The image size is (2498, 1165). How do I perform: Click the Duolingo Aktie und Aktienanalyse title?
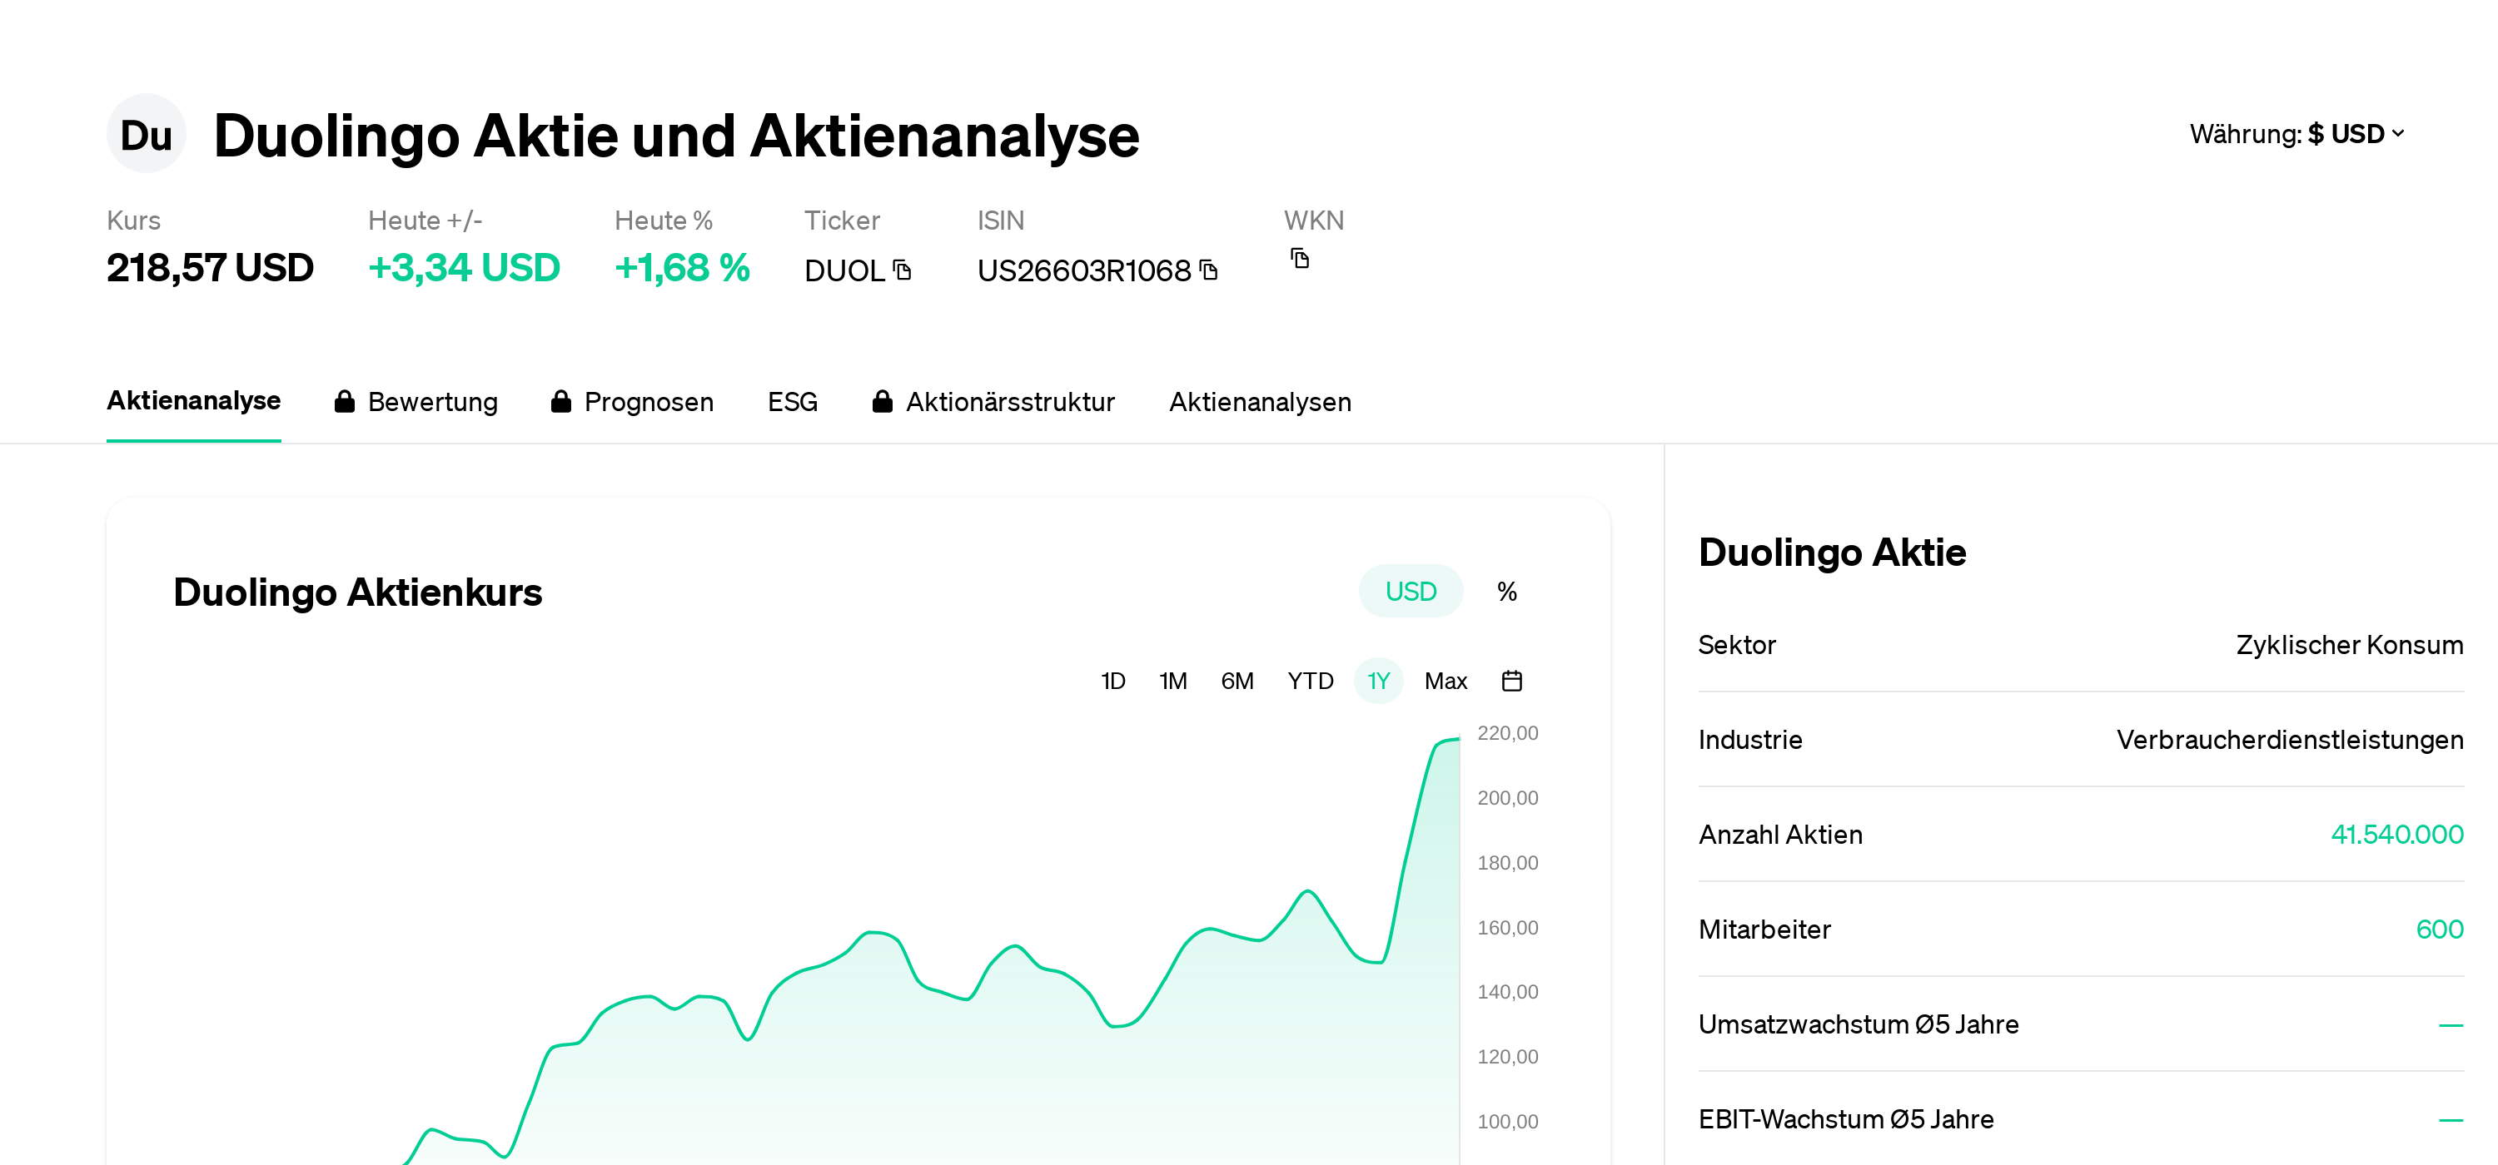click(676, 135)
